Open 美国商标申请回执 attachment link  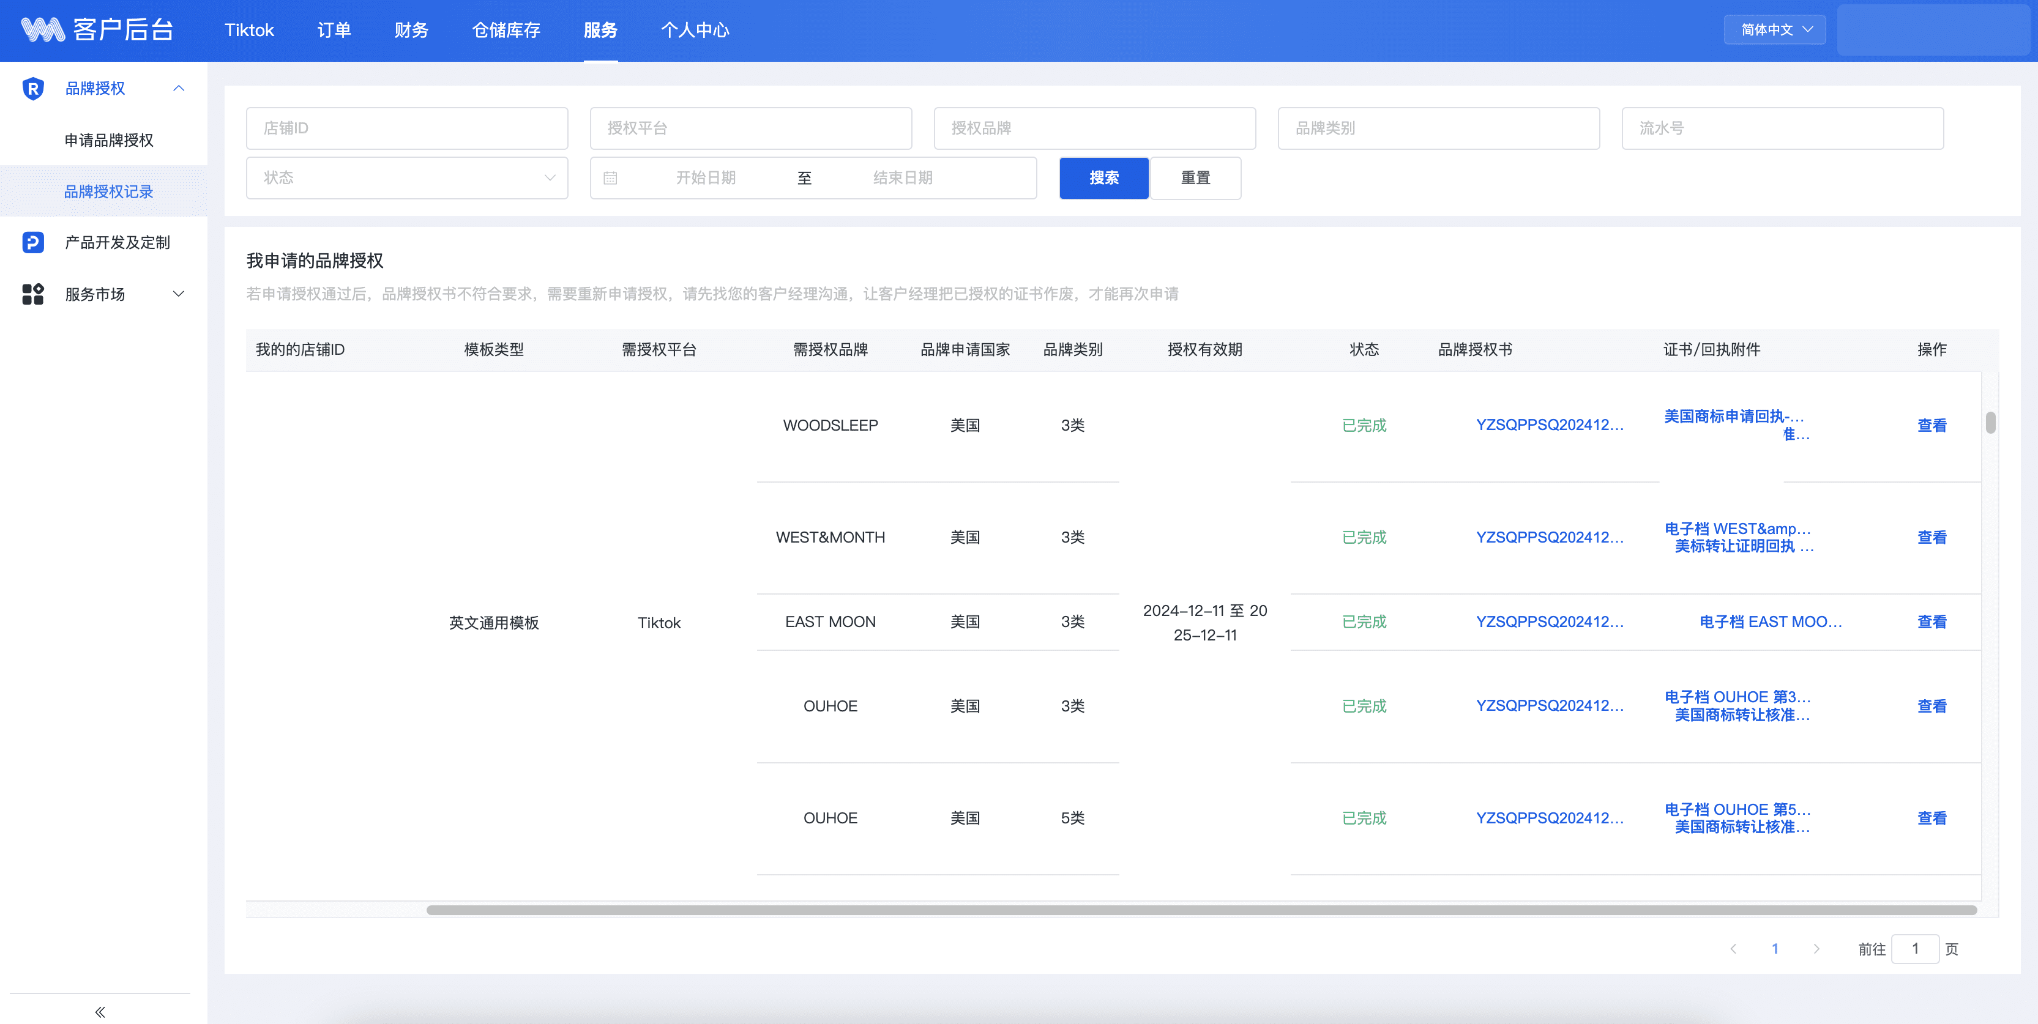coord(1733,416)
